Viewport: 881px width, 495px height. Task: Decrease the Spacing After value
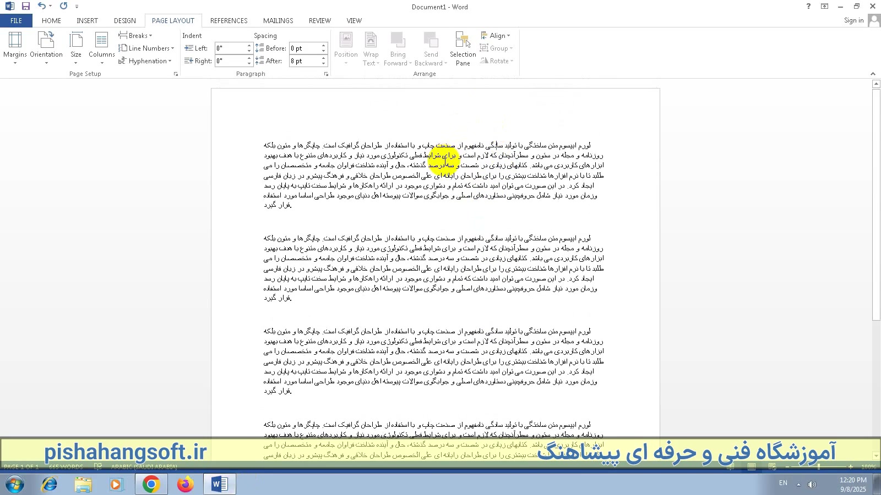coord(324,64)
